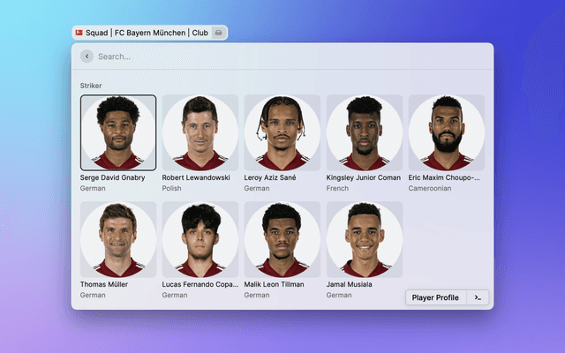Viewport: 565px width, 353px height.
Task: Click the printer icon beside Club
Action: pyautogui.click(x=218, y=33)
